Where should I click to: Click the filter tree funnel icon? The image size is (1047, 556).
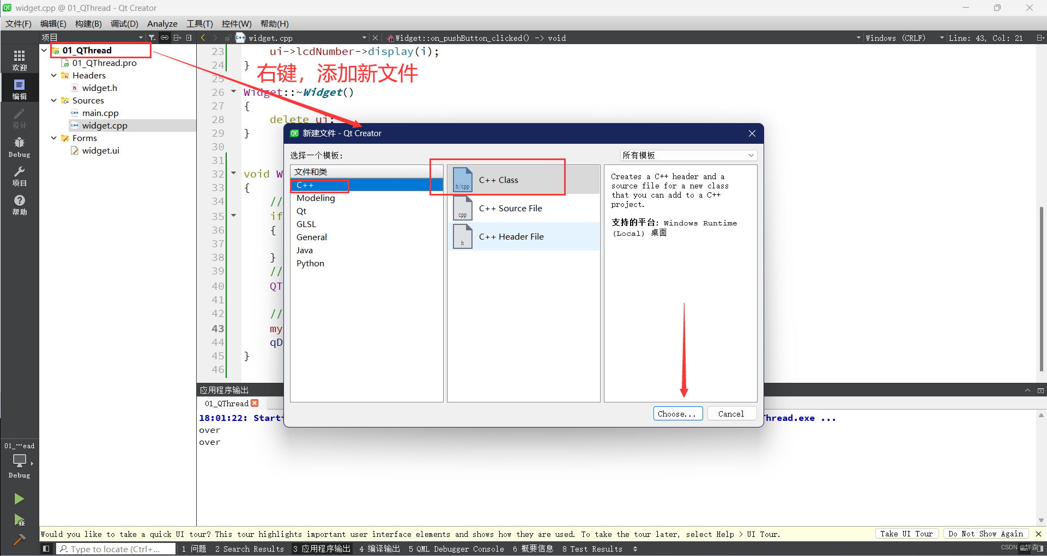click(x=152, y=38)
